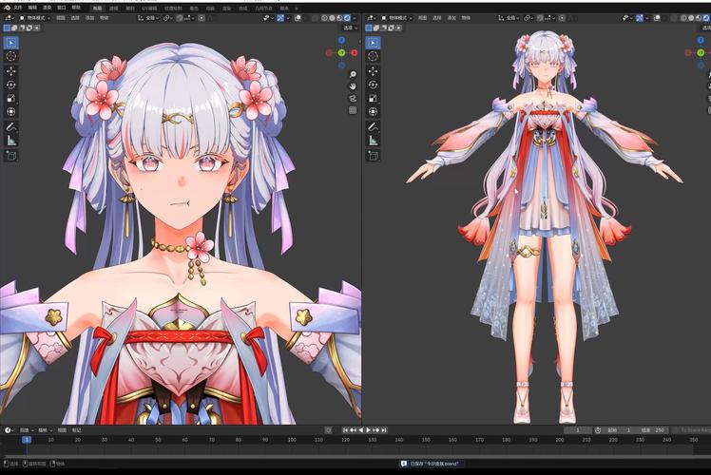
Task: Click the timeline horizontal scrollbar
Action: point(348,455)
